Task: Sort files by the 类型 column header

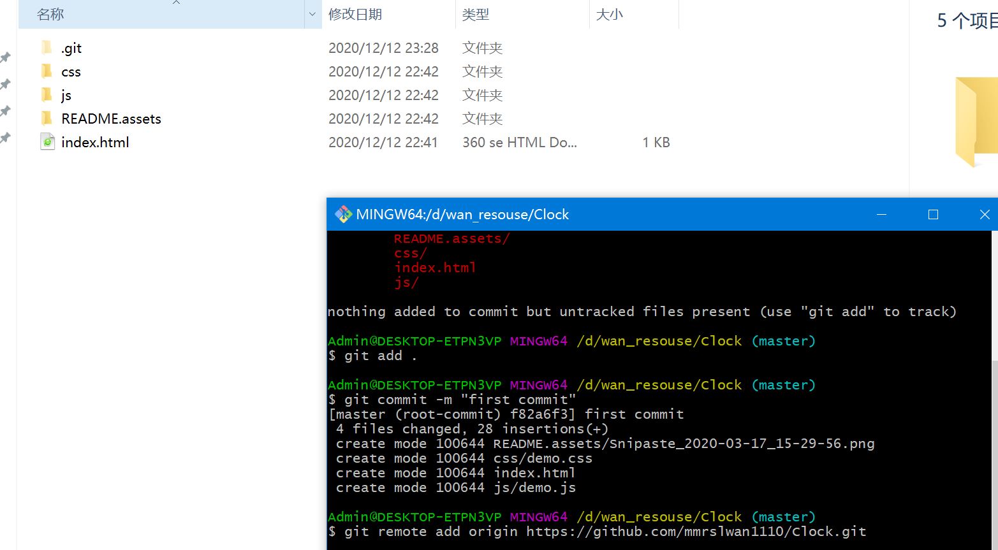Action: coord(522,14)
